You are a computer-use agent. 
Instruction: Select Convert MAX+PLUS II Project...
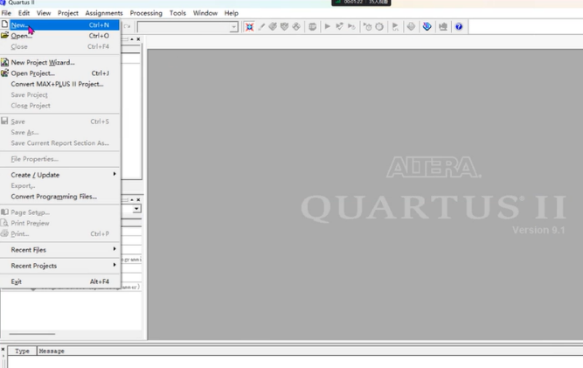tap(60, 84)
